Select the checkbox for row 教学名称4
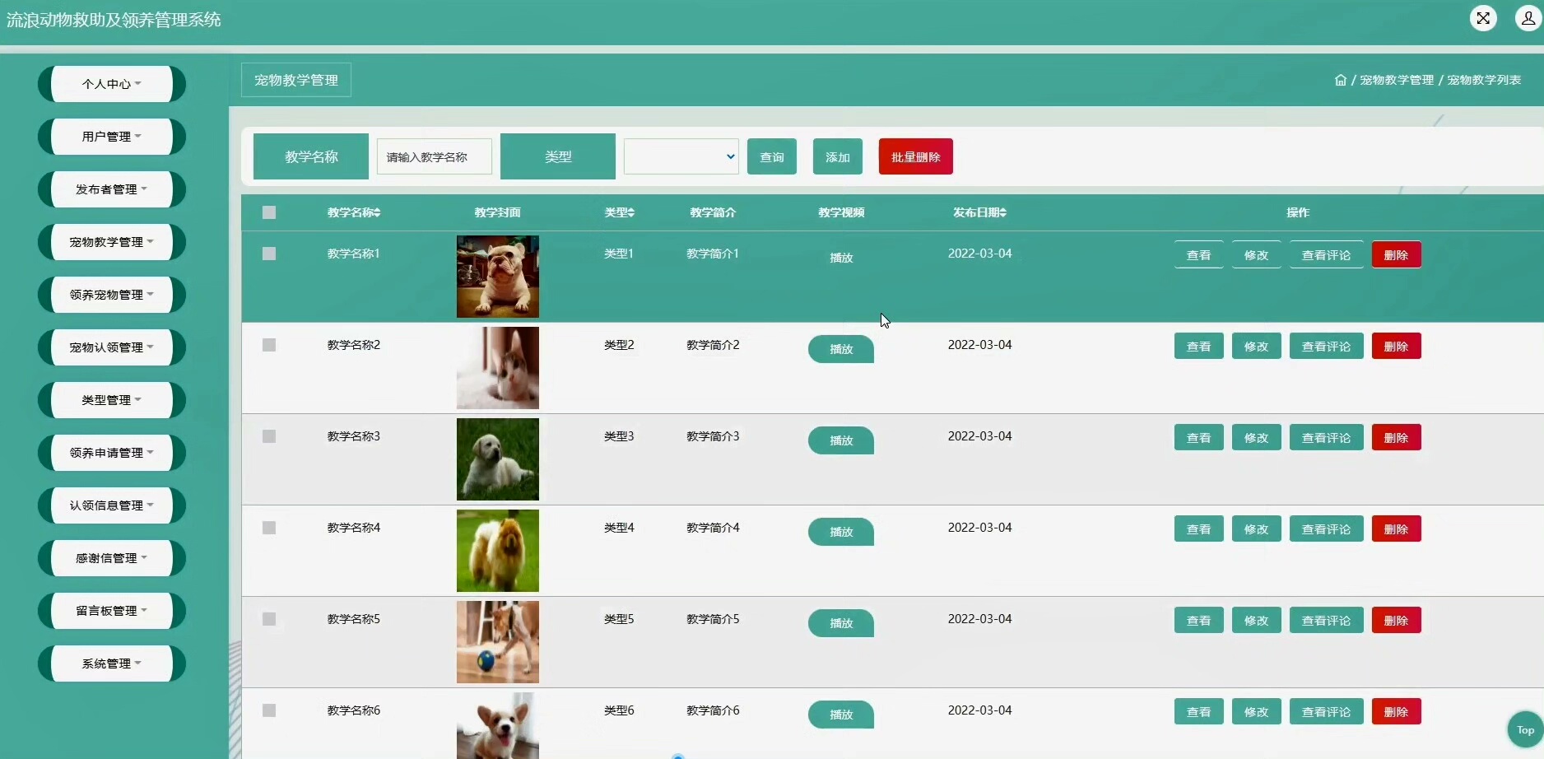The height and width of the screenshot is (759, 1544). point(269,528)
